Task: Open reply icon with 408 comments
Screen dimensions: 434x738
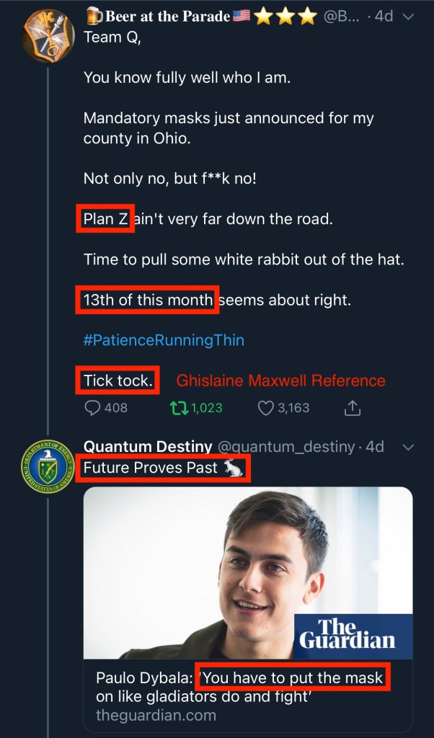Action: point(93,408)
